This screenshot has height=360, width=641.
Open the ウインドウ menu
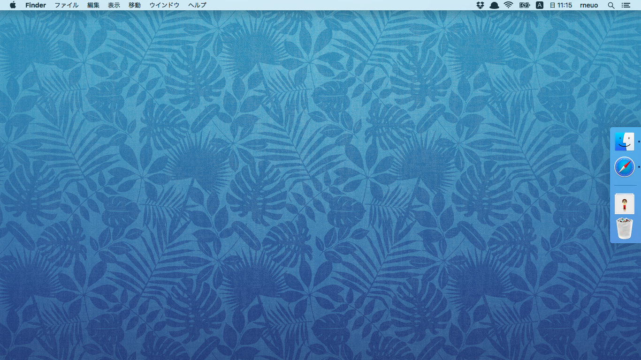tap(164, 5)
